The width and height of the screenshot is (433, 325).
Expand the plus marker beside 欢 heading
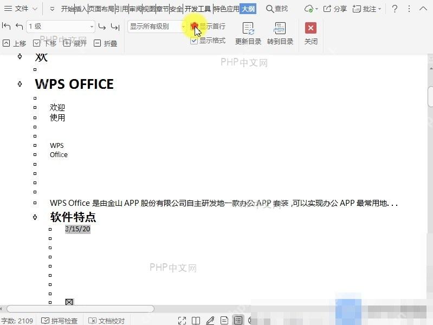point(20,56)
